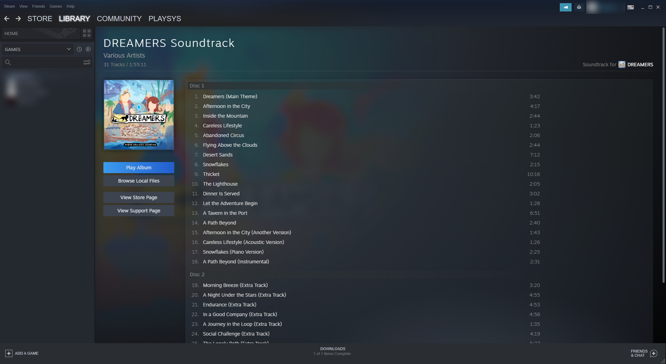Screen dimensions: 666x364
Task: Sort library by recent activity clock icon
Action: [x=79, y=49]
